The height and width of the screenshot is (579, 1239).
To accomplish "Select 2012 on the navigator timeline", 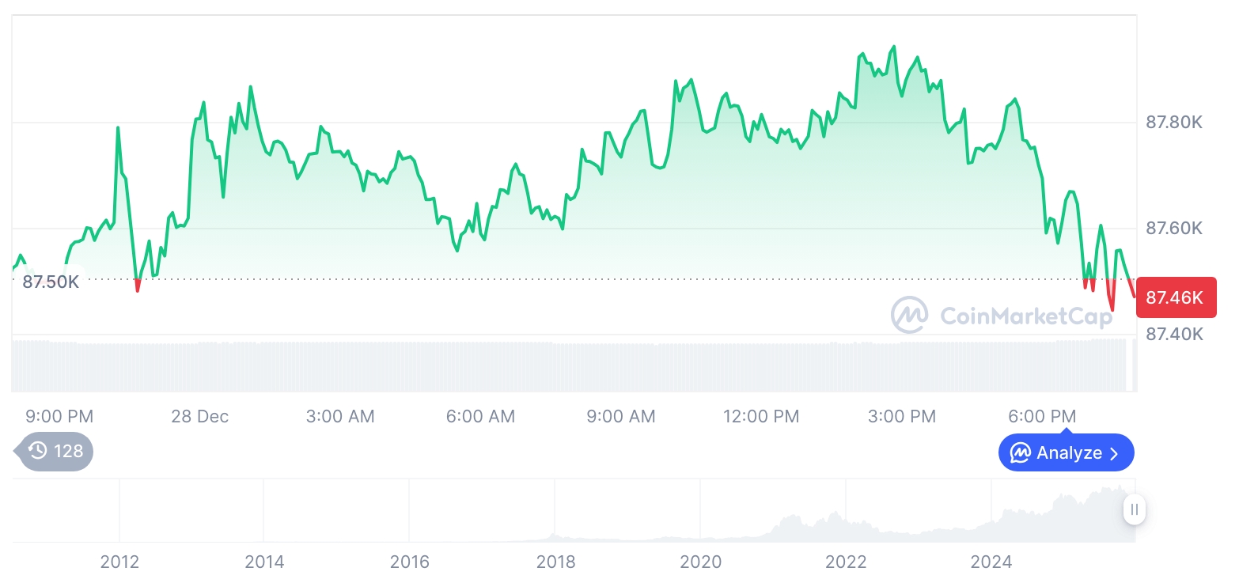I will click(x=119, y=562).
